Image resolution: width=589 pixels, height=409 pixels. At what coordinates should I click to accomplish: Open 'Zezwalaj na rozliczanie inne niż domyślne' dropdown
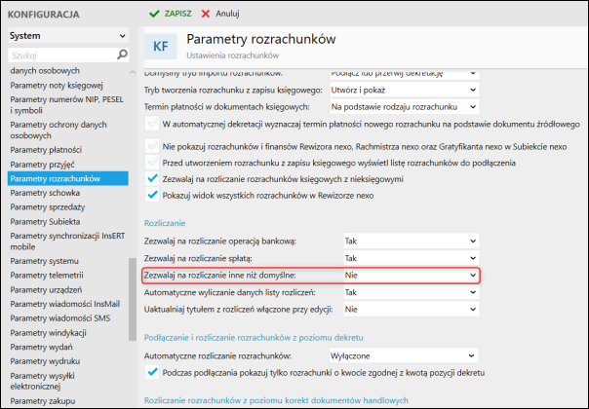click(411, 276)
